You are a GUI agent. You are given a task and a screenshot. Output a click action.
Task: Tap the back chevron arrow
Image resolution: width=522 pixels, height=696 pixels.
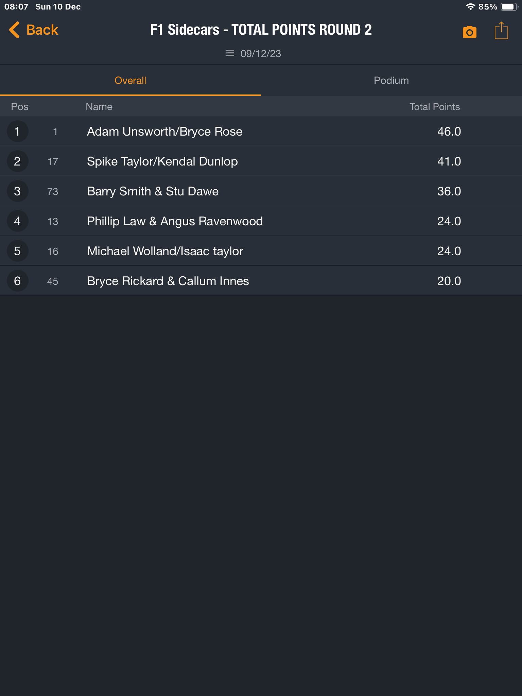pos(14,30)
